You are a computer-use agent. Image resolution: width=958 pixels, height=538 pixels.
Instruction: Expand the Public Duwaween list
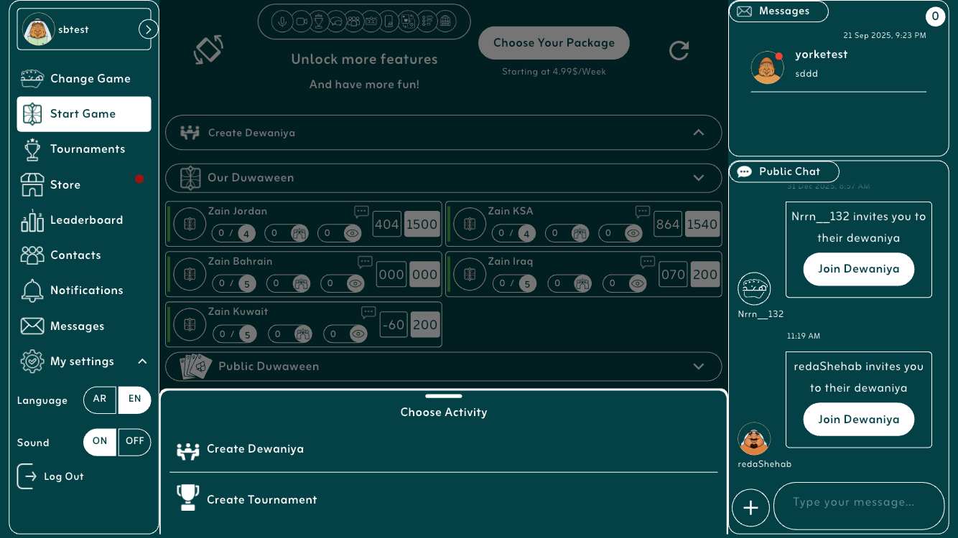pyautogui.click(x=698, y=367)
